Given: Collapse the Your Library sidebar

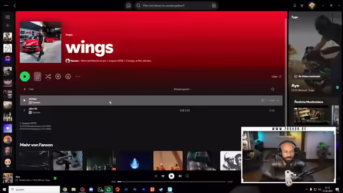Looking at the screenshot, I should (x=8, y=17).
